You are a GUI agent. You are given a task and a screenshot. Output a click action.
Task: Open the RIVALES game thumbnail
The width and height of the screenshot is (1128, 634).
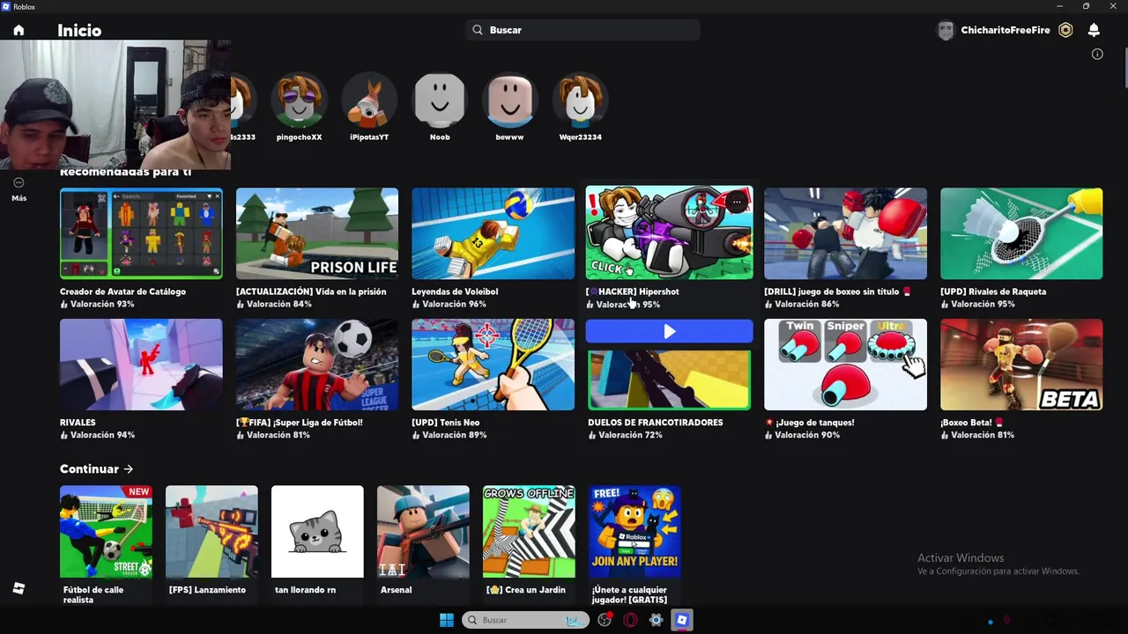pyautogui.click(x=141, y=365)
